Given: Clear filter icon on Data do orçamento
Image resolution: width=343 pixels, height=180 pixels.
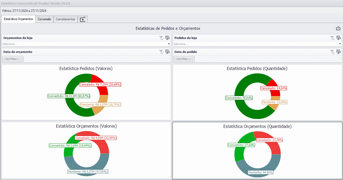Looking at the screenshot, I should pyautogui.click(x=161, y=52).
